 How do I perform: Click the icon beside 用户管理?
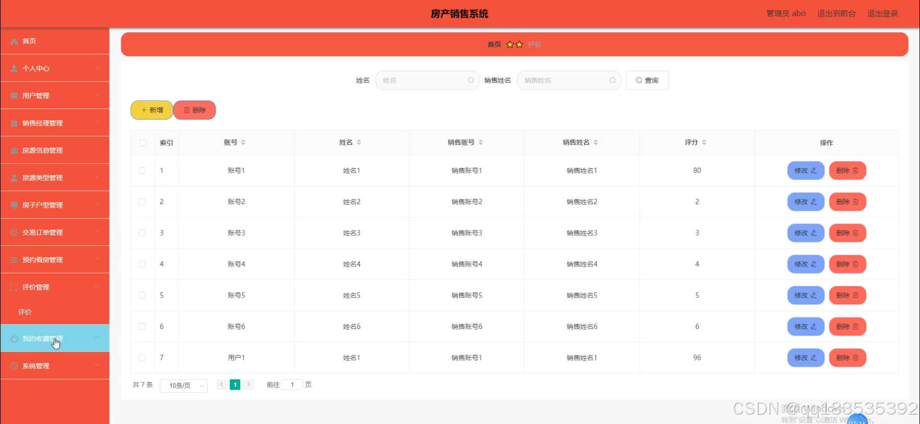14,96
